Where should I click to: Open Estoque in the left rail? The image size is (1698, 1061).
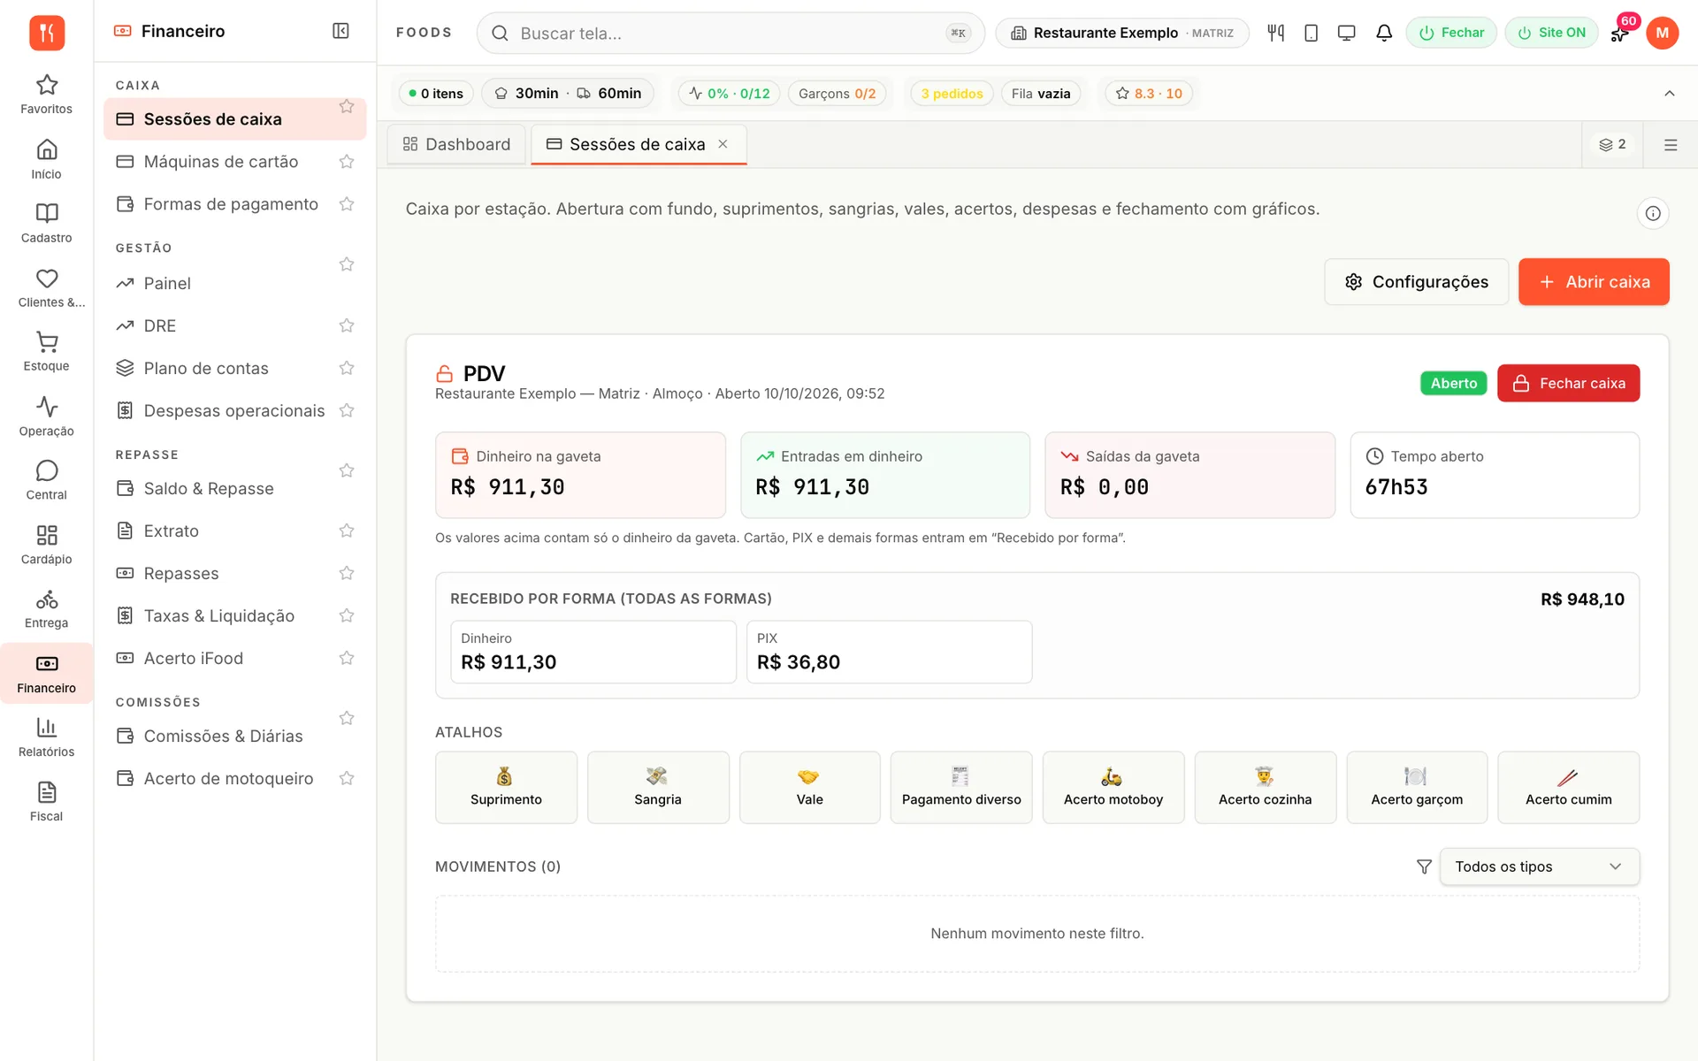46,352
